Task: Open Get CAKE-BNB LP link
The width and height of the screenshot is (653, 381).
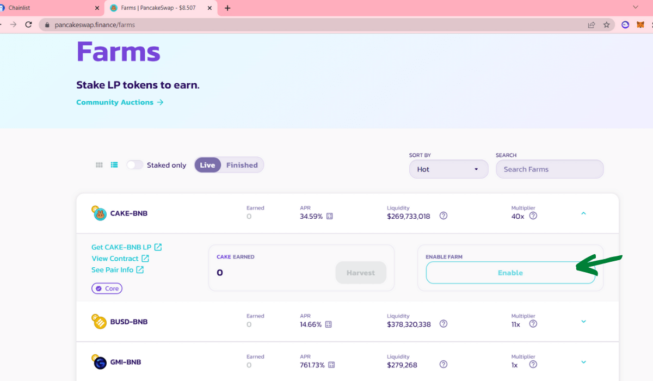Action: point(127,247)
